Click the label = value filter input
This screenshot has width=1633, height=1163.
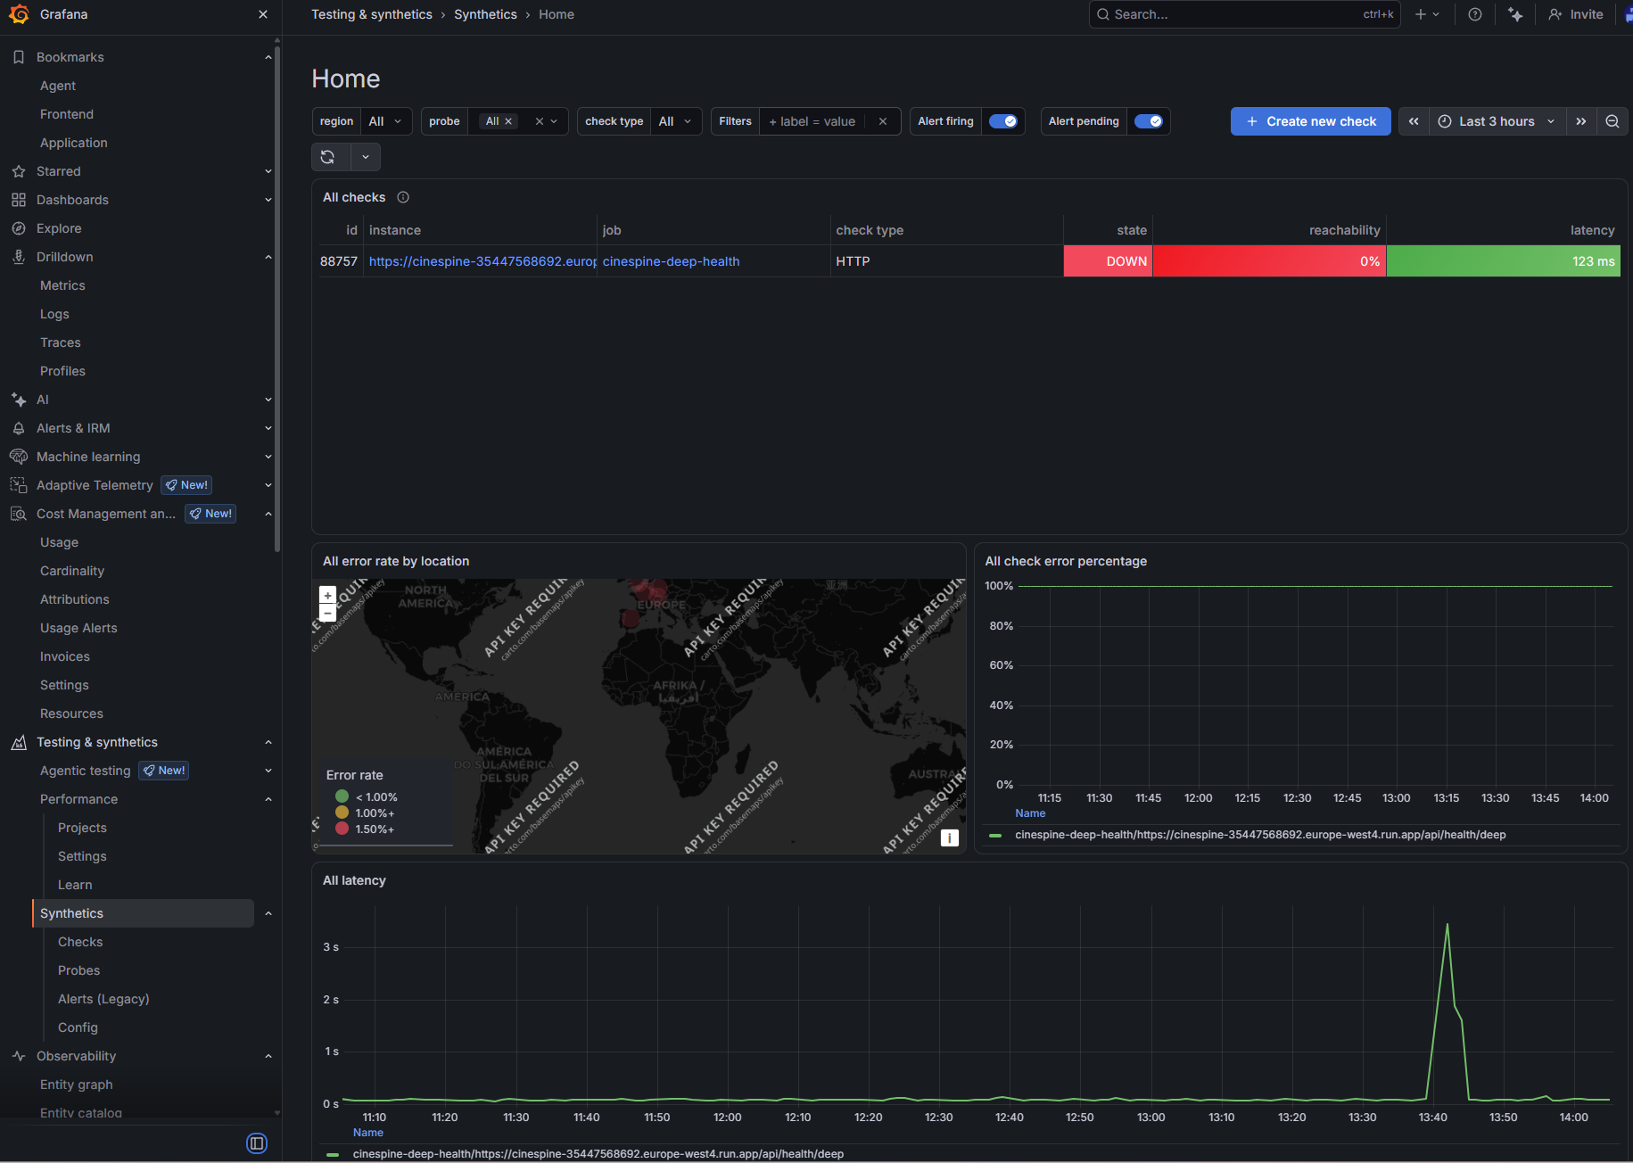(812, 121)
